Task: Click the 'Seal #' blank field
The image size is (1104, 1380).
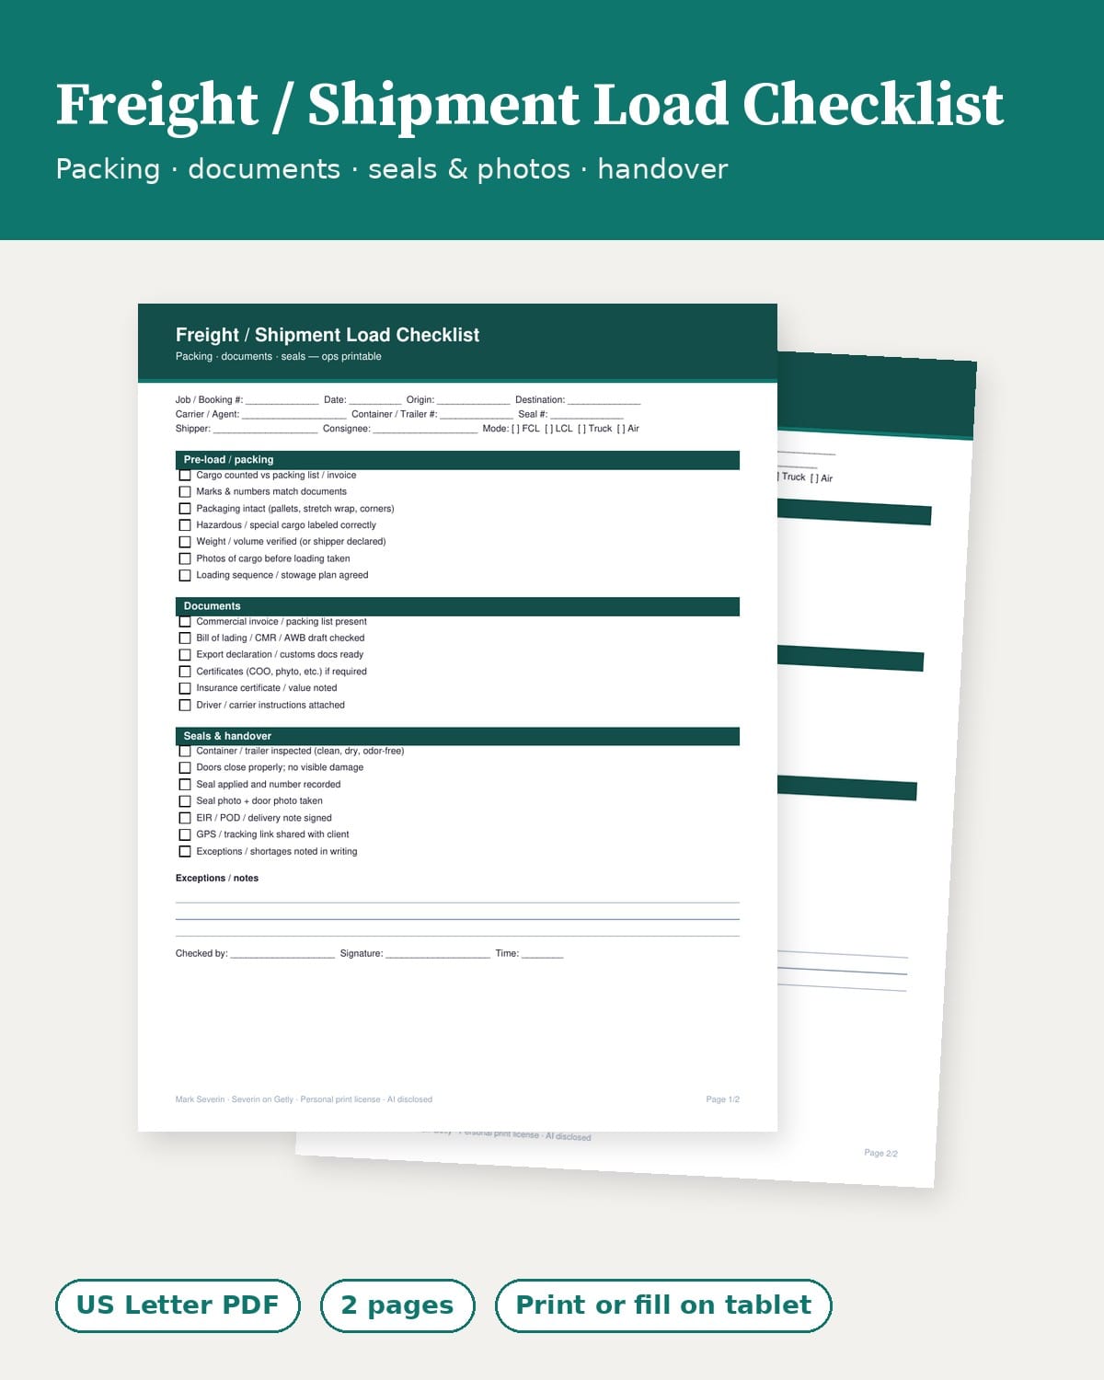Action: pyautogui.click(x=587, y=416)
